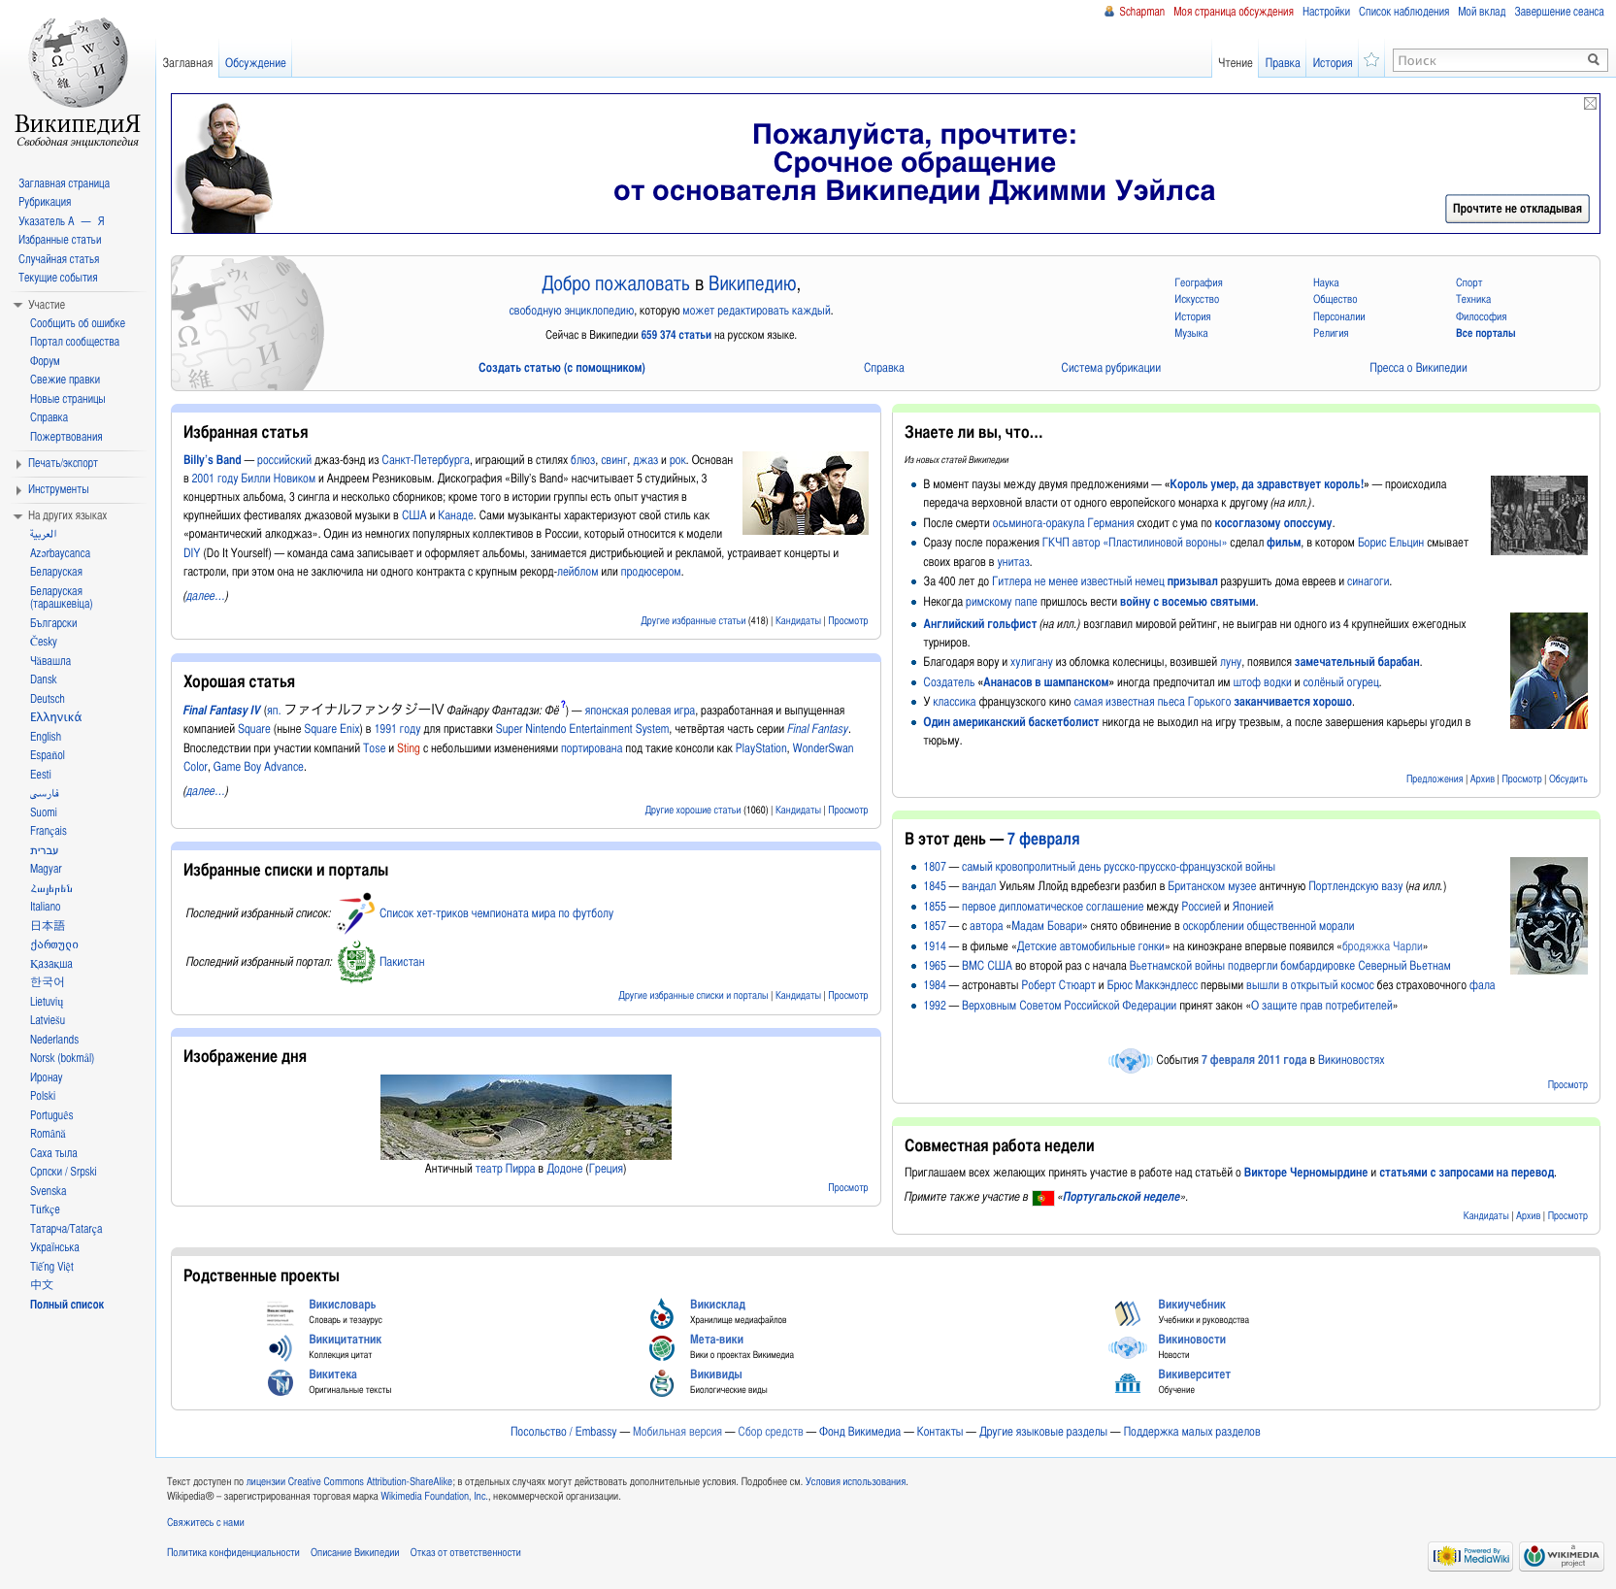The height and width of the screenshot is (1589, 1616).
Task: Collapse the Участие sidebar section
Action: point(17,305)
